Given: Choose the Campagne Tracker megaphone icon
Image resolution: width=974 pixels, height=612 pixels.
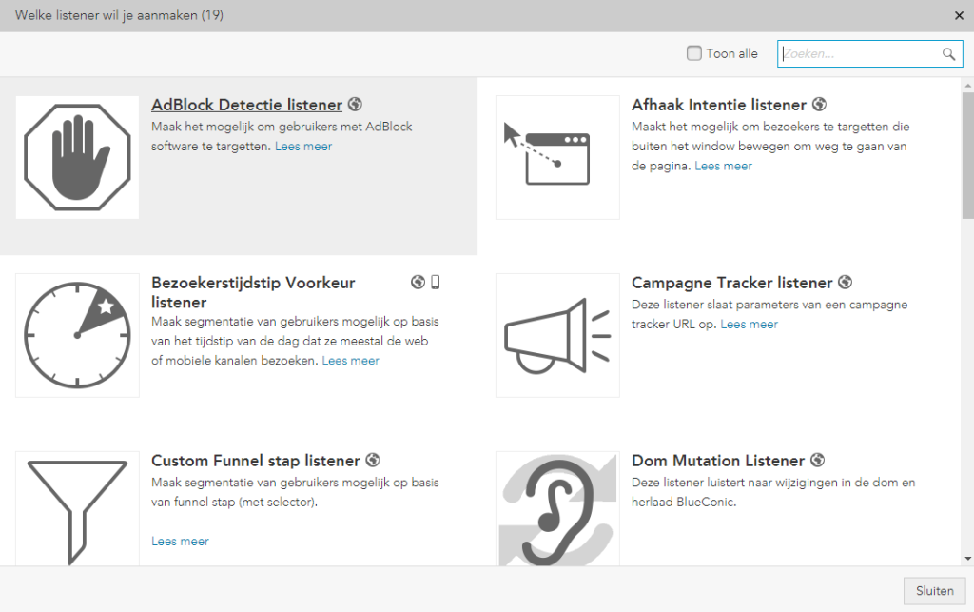Looking at the screenshot, I should pos(557,335).
